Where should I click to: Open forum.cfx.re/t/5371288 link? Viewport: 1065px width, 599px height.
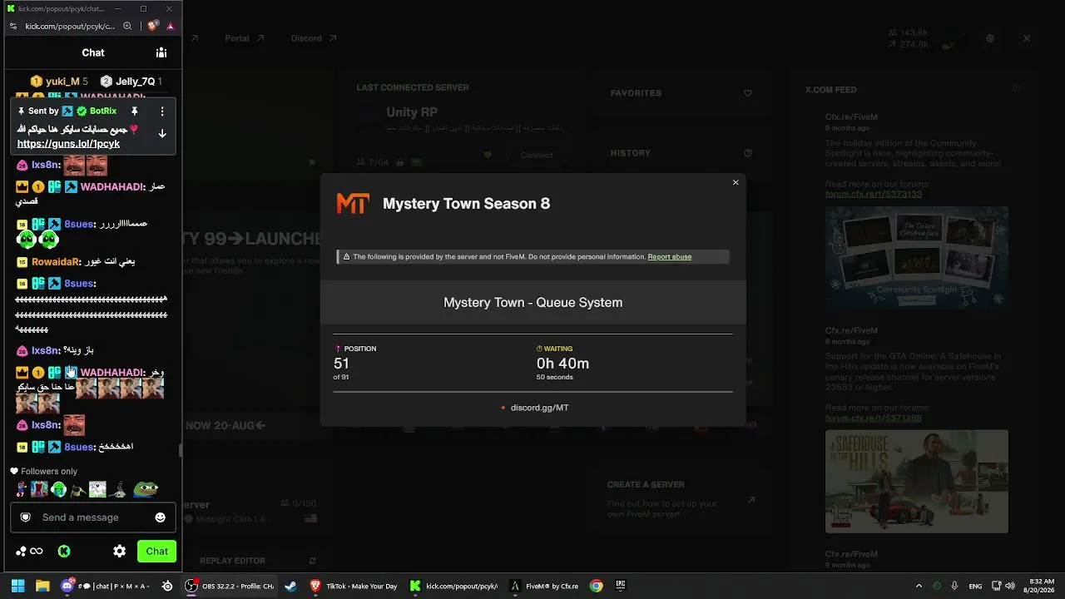pos(874,418)
